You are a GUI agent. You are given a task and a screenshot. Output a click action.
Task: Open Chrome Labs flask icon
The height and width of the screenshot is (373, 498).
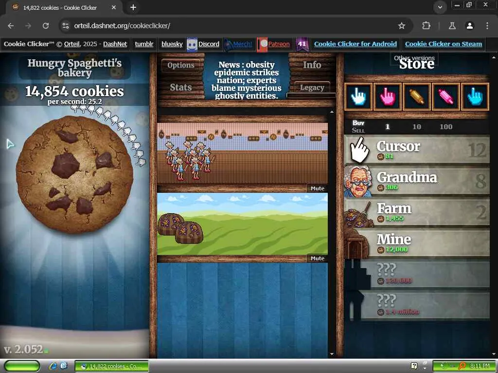(x=452, y=26)
